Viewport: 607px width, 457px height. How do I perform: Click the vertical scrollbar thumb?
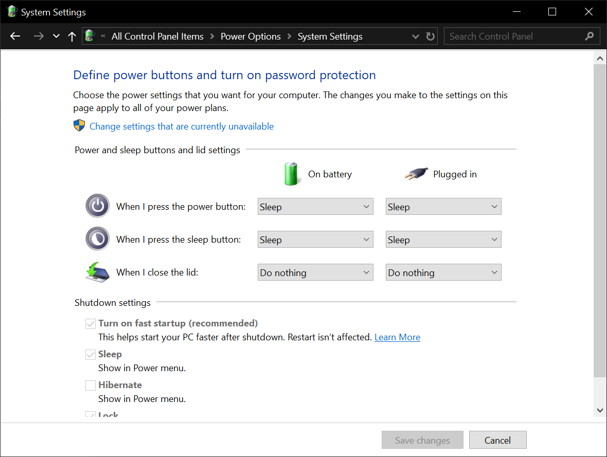[600, 221]
